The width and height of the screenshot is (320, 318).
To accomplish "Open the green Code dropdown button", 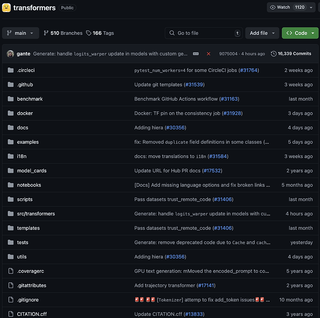I will pos(300,33).
